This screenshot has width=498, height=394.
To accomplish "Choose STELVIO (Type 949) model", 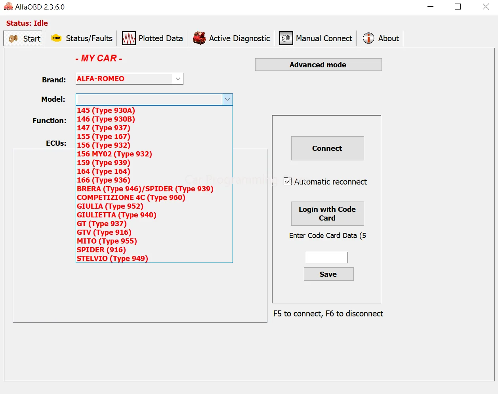I will tap(154, 259).
